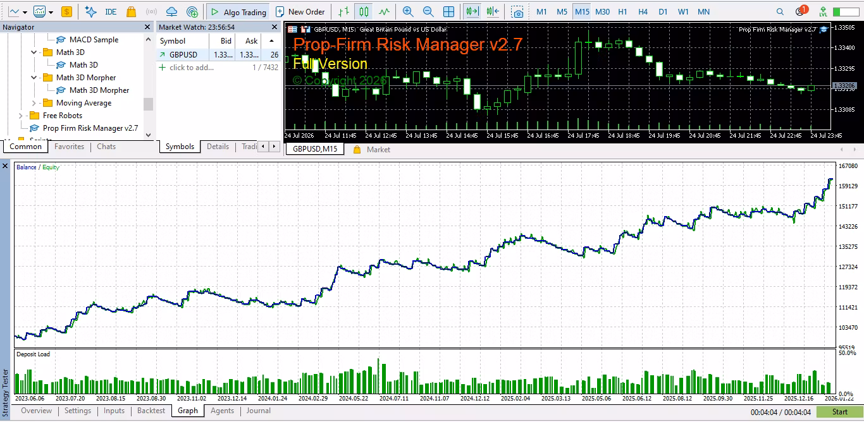Open the Strategy Tester Inputs tab
864x422 pixels.
pos(114,411)
